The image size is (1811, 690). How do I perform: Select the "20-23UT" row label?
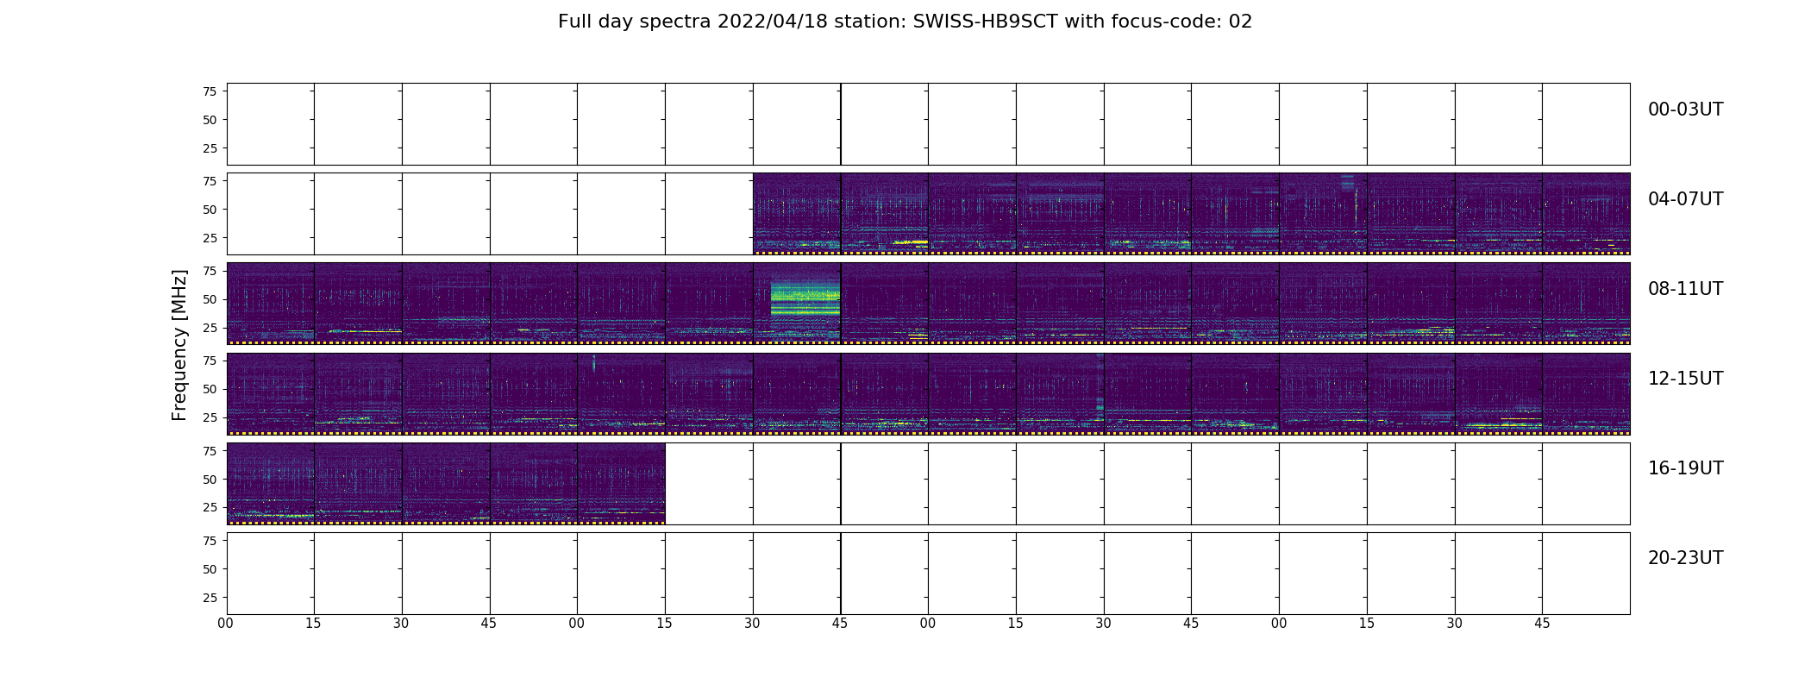(1685, 558)
